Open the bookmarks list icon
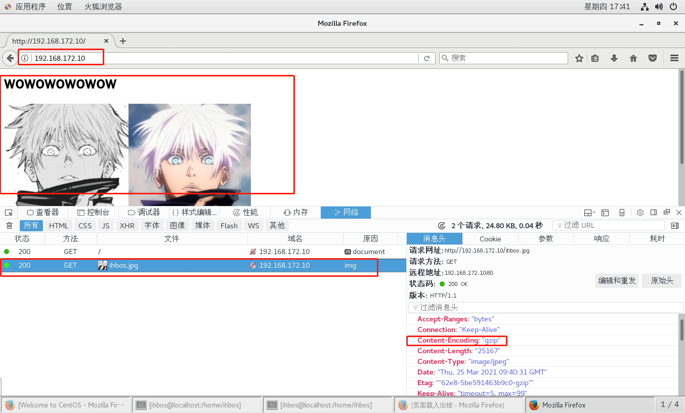The width and height of the screenshot is (685, 413). 595,58
